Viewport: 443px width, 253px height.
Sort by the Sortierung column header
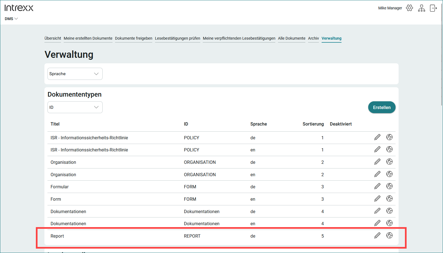(313, 124)
